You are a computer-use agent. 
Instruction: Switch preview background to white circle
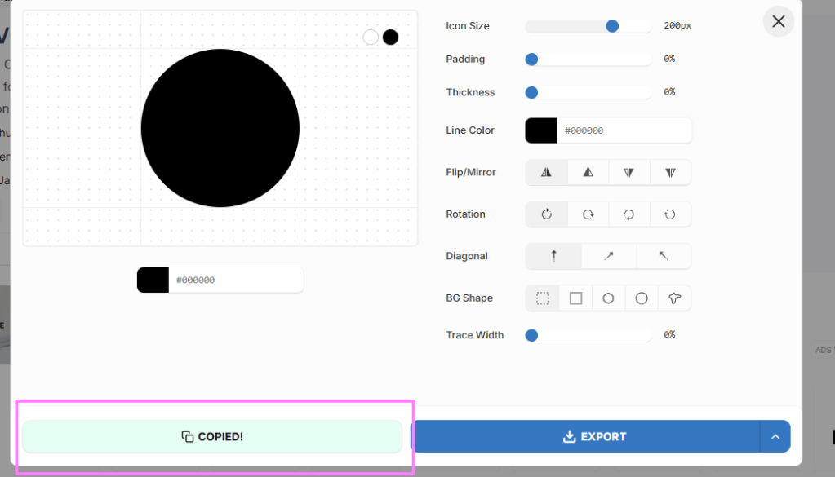coord(371,37)
